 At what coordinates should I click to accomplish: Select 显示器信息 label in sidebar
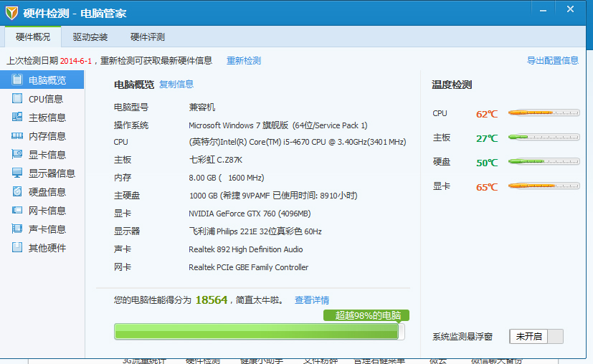[x=52, y=173]
